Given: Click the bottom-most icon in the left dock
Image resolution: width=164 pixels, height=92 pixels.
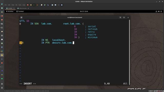Looking at the screenshot, I should [x=2, y=88].
